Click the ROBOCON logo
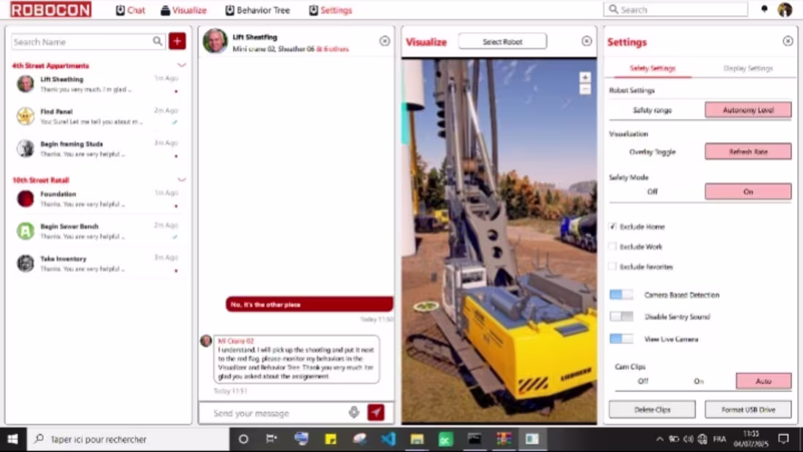 [50, 9]
